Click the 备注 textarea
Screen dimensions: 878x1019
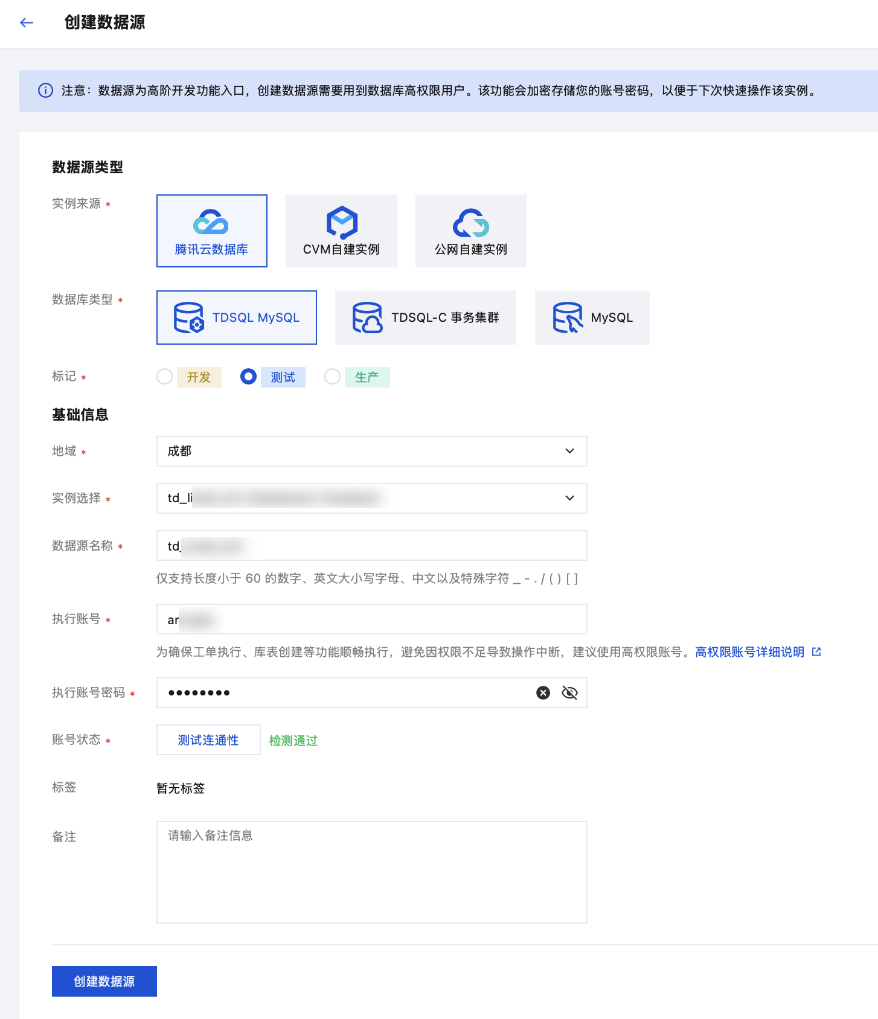pos(372,872)
